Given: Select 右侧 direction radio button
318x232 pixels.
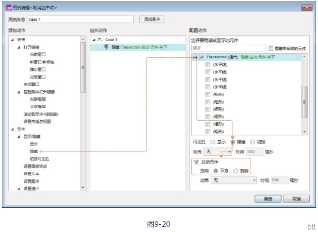Looking at the screenshot, I should tap(235, 171).
